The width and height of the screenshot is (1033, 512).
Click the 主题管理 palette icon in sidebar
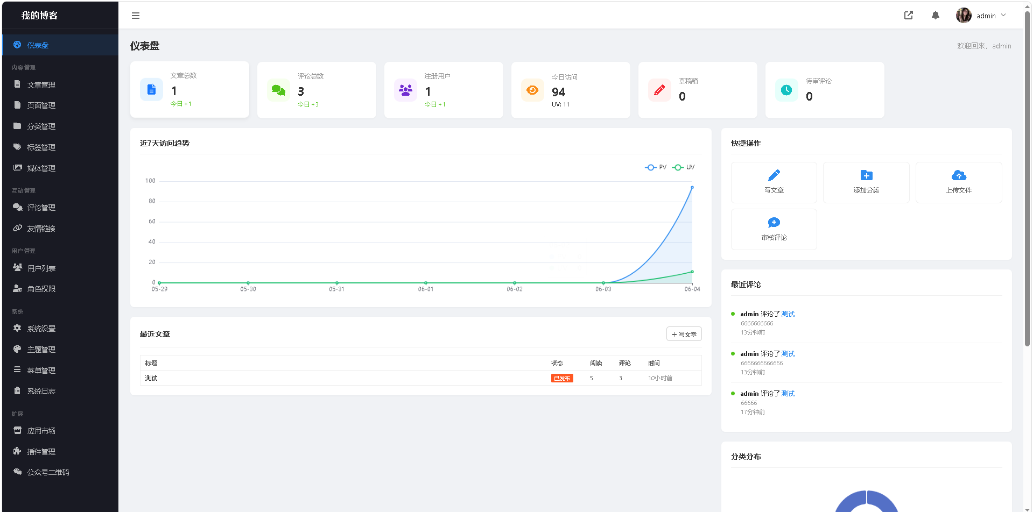pyautogui.click(x=17, y=349)
